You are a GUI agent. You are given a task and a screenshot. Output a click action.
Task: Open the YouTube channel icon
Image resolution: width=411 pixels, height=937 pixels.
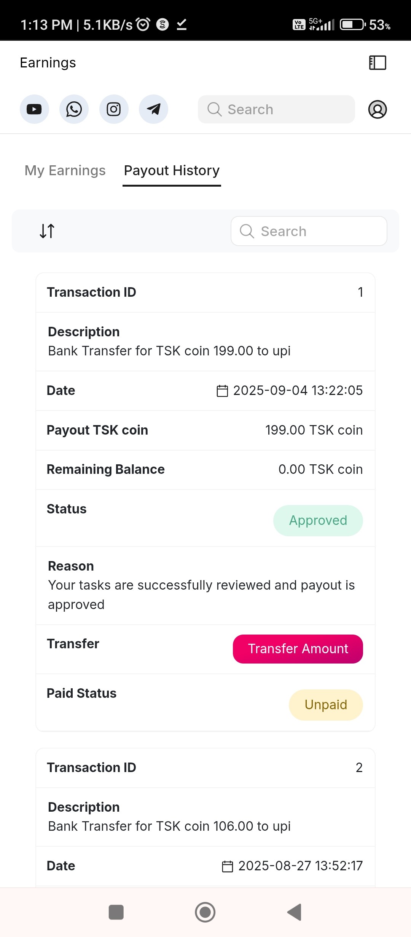pos(34,109)
